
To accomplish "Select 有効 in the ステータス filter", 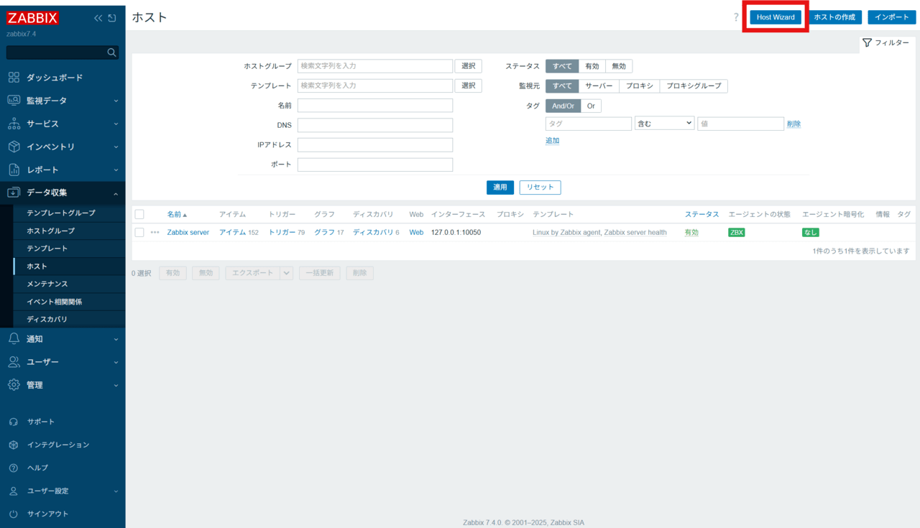I will click(x=592, y=65).
